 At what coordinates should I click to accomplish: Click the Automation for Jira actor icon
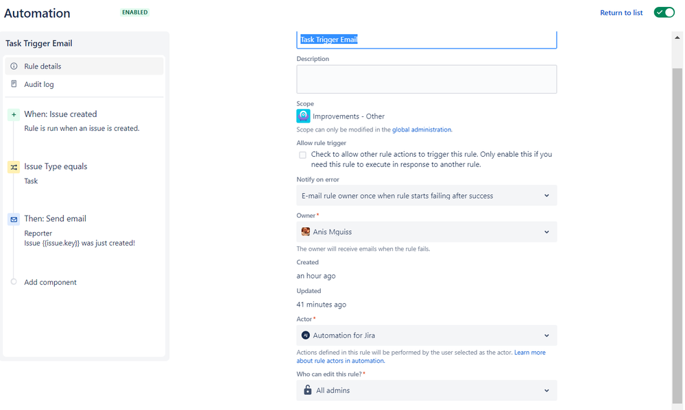coord(305,335)
